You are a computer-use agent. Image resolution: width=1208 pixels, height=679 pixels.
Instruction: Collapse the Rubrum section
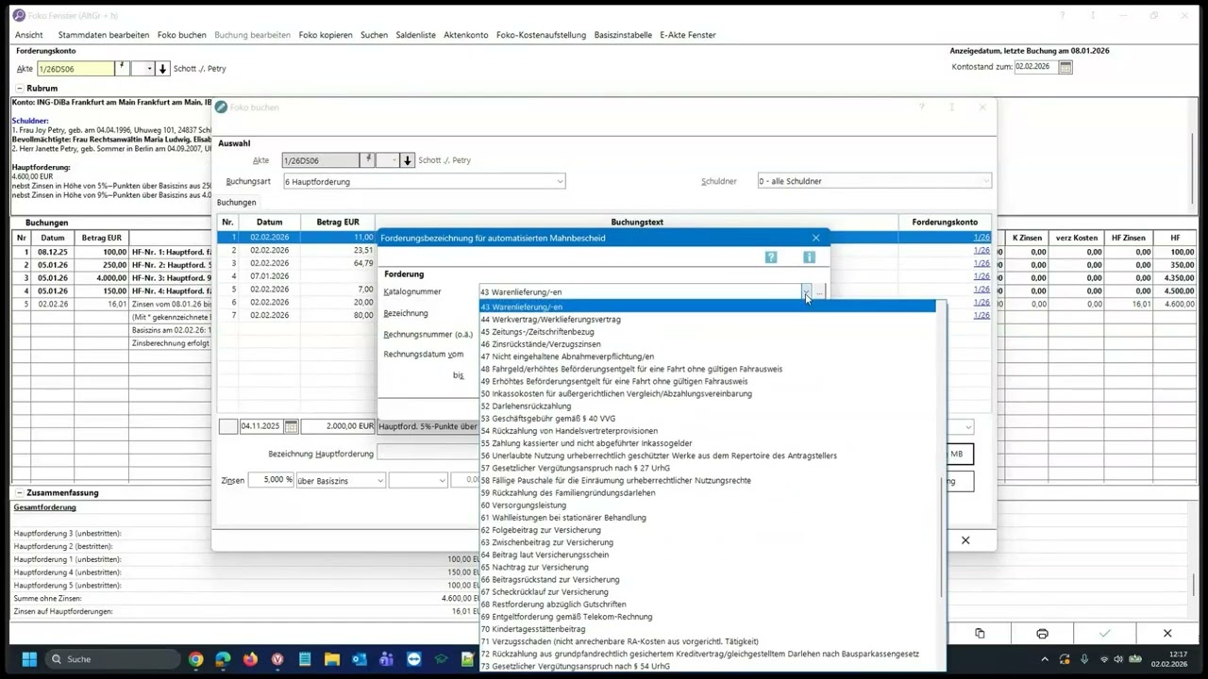coord(19,88)
